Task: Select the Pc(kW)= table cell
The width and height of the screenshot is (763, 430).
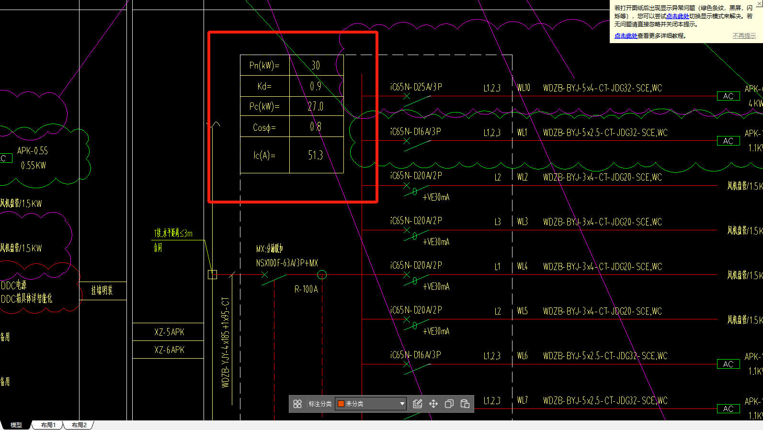Action: (x=264, y=106)
